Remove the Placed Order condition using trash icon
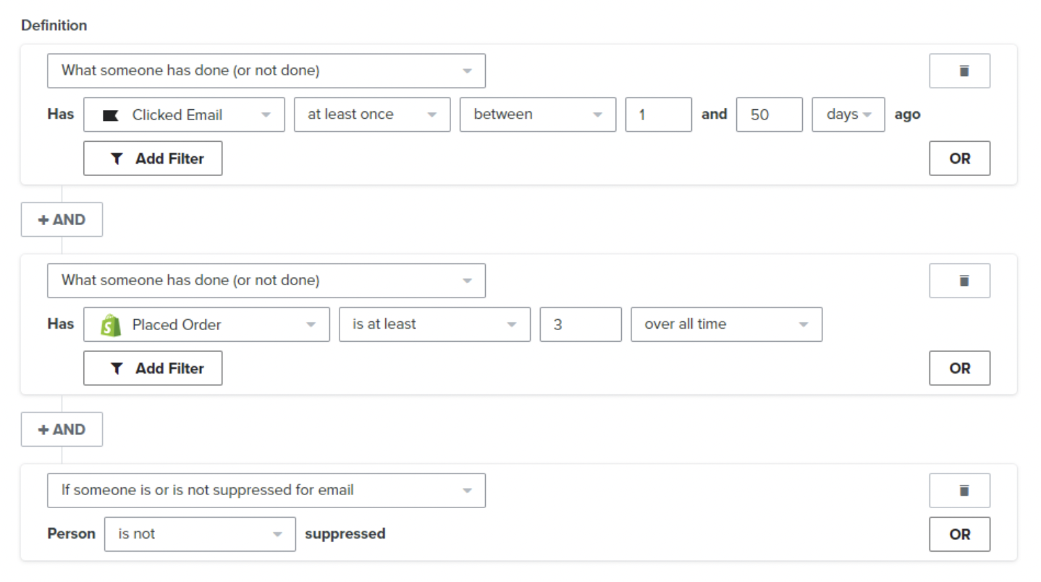The width and height of the screenshot is (1041, 582). 959,281
